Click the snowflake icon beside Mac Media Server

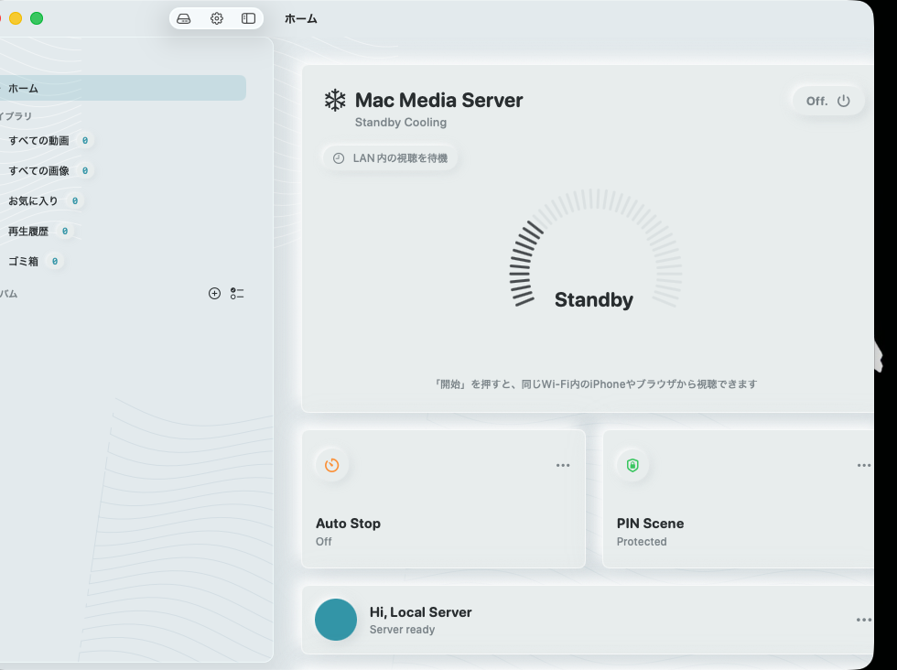(335, 100)
